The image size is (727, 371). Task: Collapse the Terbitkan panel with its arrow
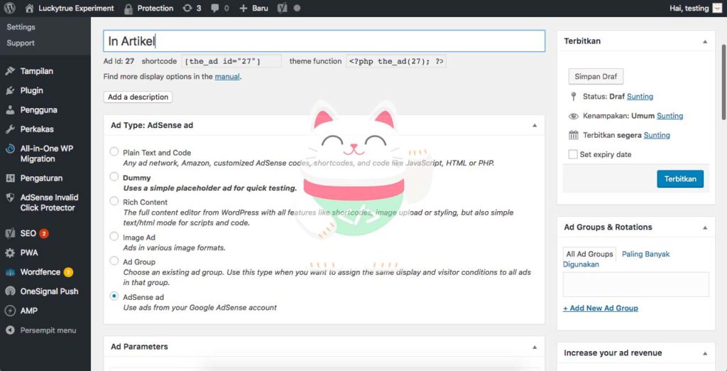click(x=705, y=41)
